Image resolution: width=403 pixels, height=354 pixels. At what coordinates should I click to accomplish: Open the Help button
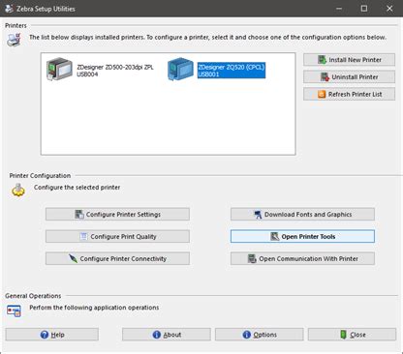tap(52, 335)
